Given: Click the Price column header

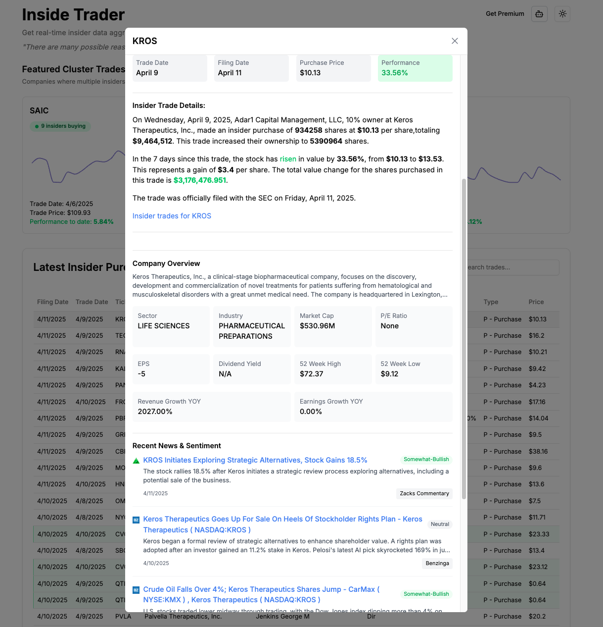Looking at the screenshot, I should coord(536,302).
